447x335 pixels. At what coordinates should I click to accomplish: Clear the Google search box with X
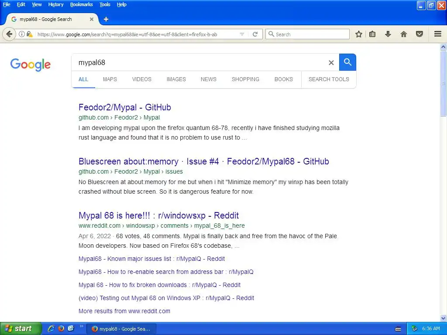tap(331, 63)
